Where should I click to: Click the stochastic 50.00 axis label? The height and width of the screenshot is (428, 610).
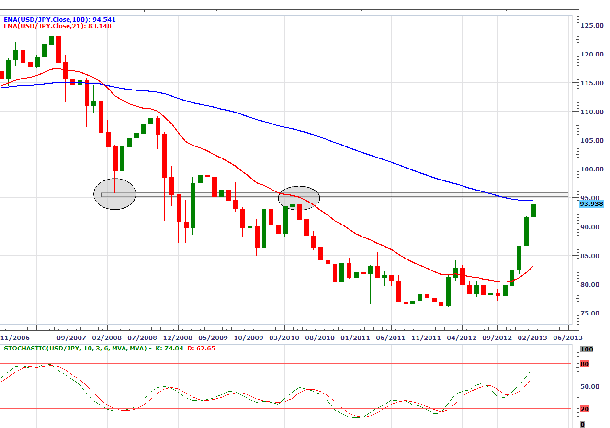click(x=589, y=386)
